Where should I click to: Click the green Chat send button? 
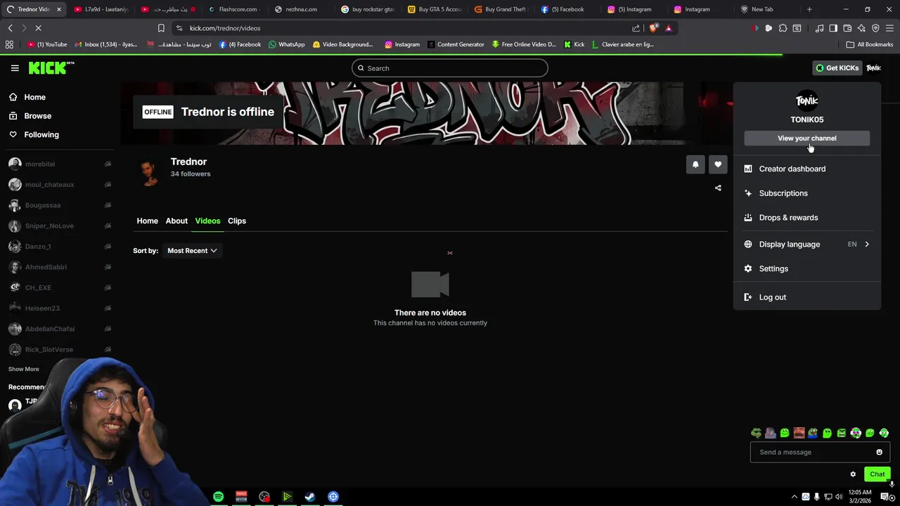[x=877, y=474]
